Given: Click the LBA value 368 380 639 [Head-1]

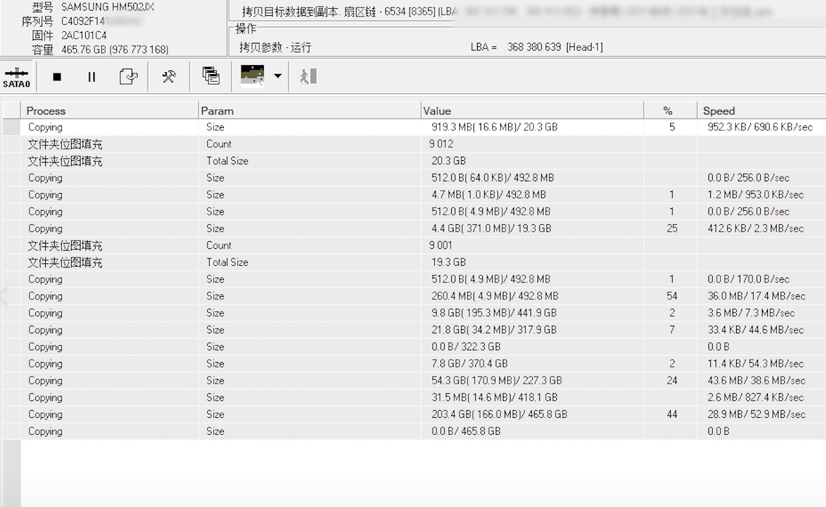Looking at the screenshot, I should click(555, 47).
